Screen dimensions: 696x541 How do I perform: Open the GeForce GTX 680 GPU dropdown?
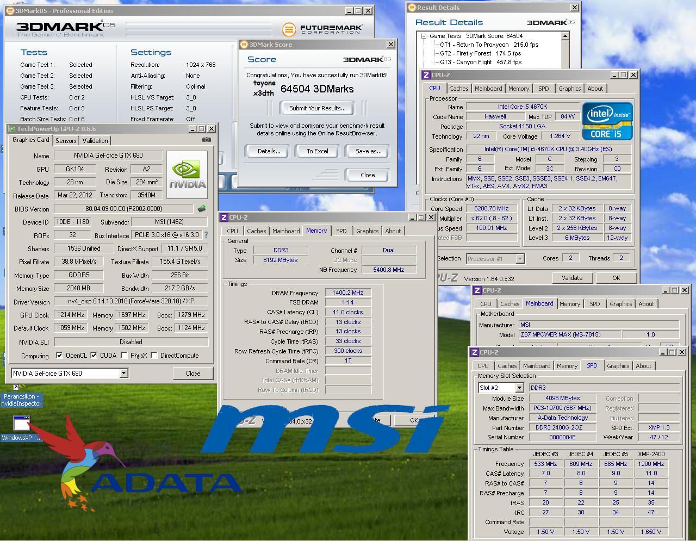(123, 373)
